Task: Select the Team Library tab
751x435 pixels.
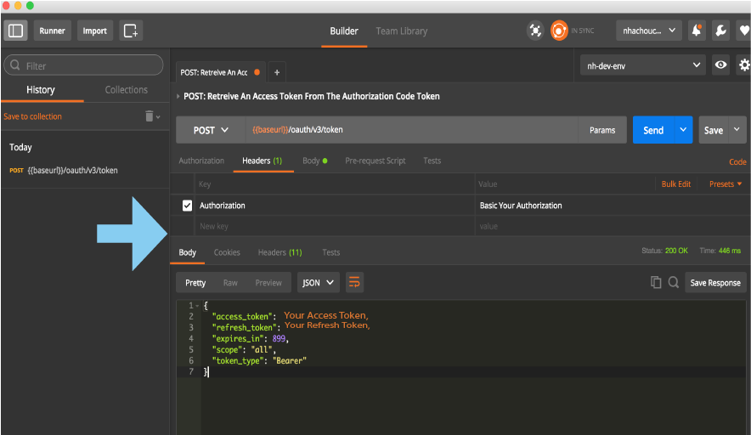Action: pyautogui.click(x=401, y=31)
